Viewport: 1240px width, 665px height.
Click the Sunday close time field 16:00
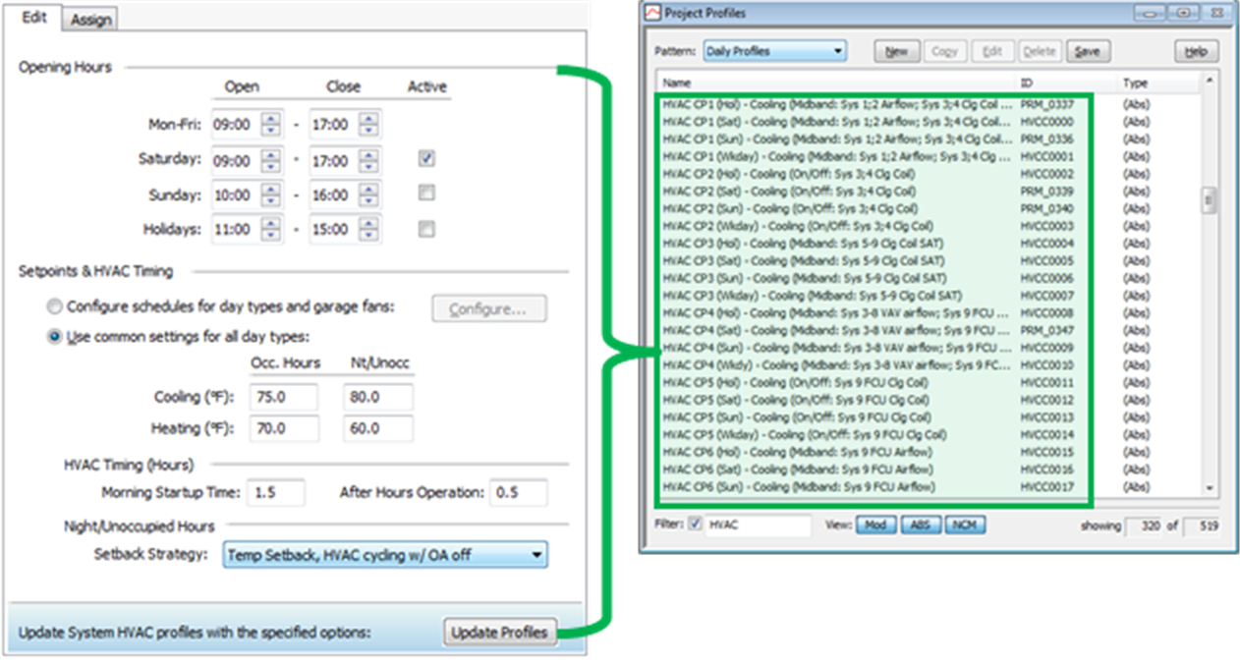click(334, 195)
